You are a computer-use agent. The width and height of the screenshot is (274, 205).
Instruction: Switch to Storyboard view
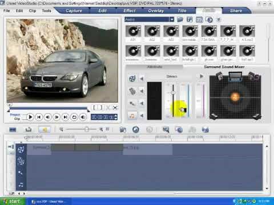point(13,130)
